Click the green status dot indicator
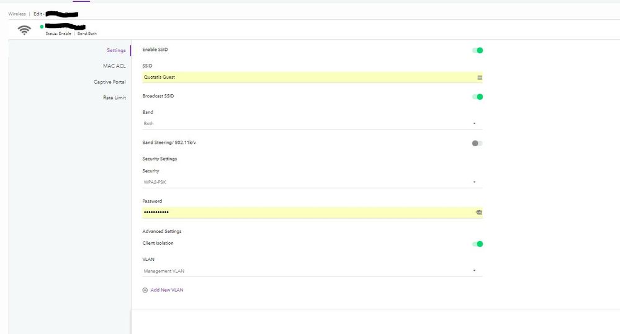 tap(42, 27)
